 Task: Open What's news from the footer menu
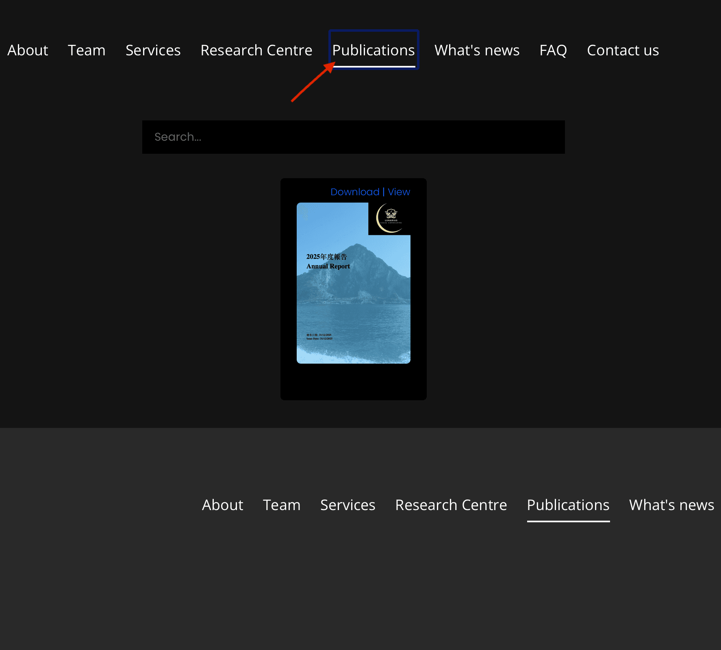671,505
